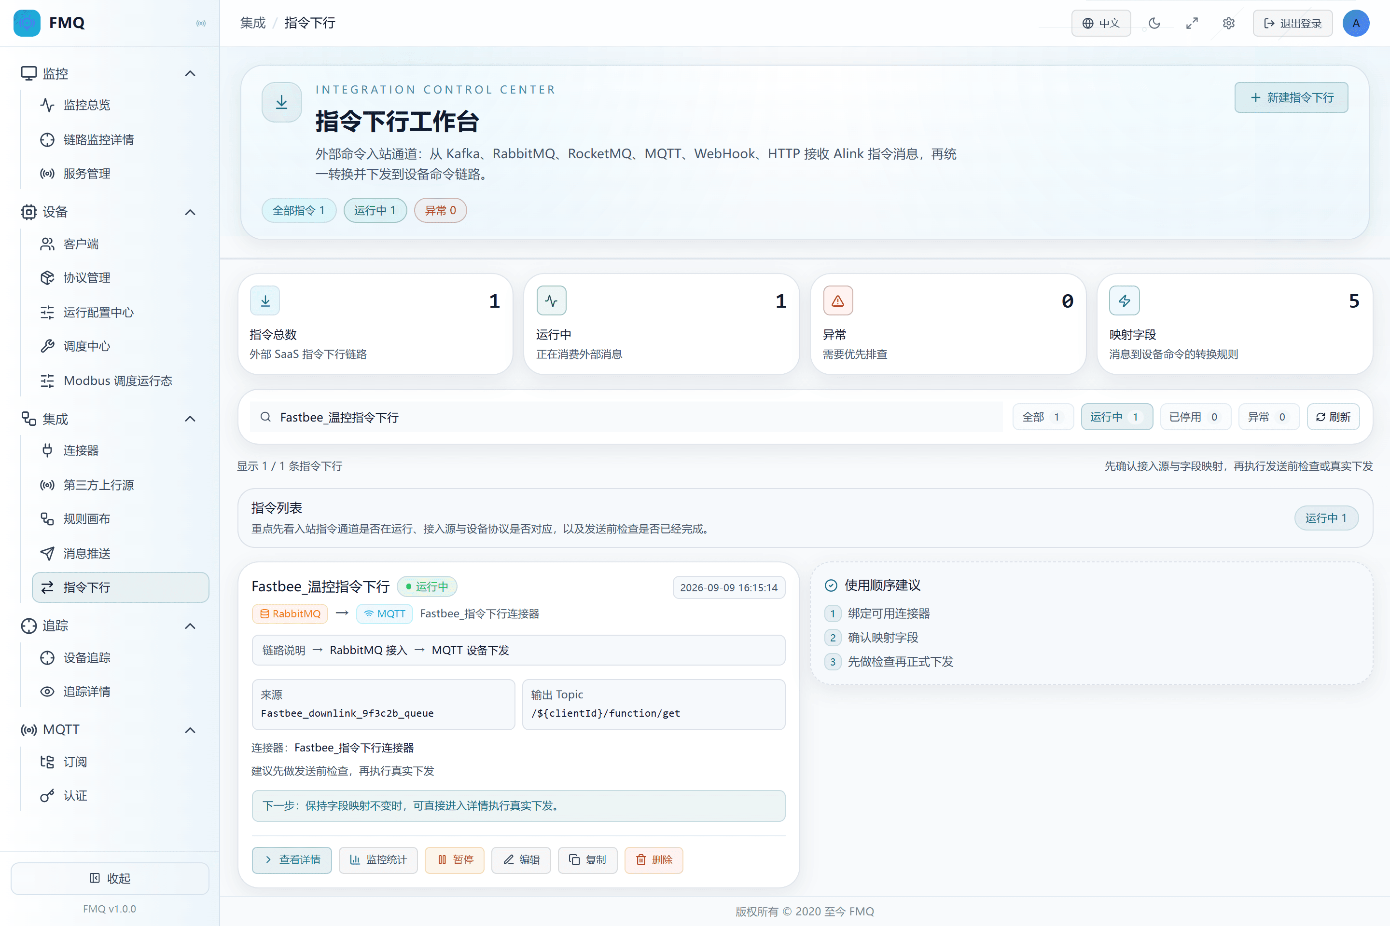Select the 运行中 filter tab
1390x926 pixels.
1116,417
